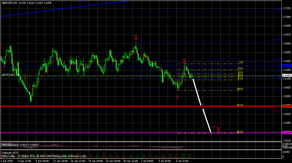Screen dimensions: 292x163
Task: Select the 1.5625 price scale value
Action: (x=287, y=114)
